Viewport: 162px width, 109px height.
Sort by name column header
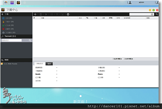59,18
